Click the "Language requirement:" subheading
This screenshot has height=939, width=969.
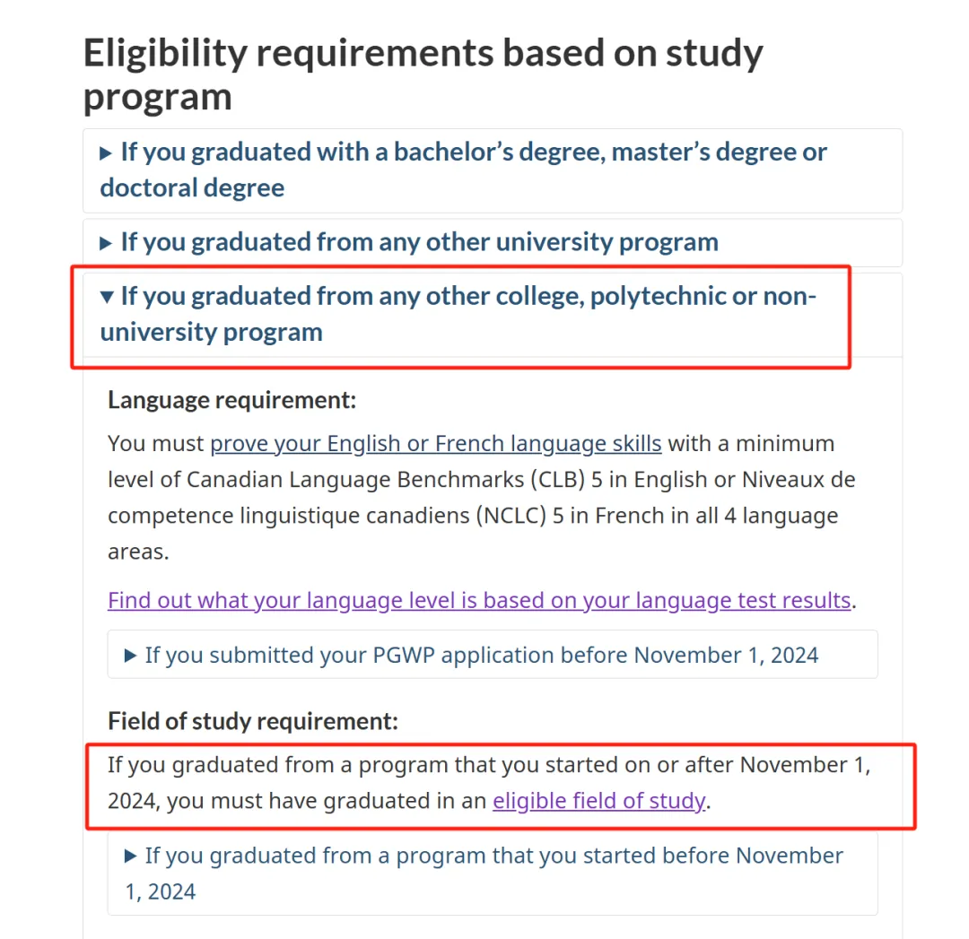231,399
